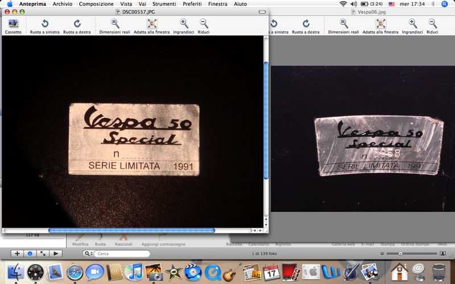The height and width of the screenshot is (284, 455).
Task: Open the Vai menu
Action: [x=142, y=4]
